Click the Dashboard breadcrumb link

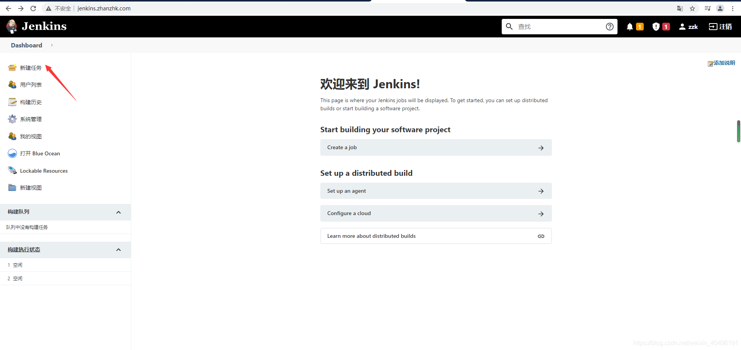26,45
